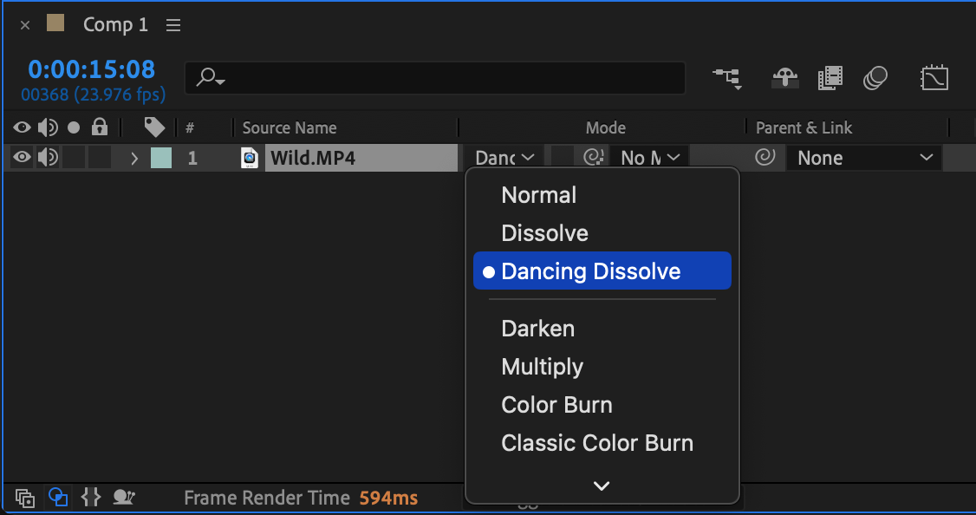
Task: Toggle the render time snail icon
Action: click(124, 498)
